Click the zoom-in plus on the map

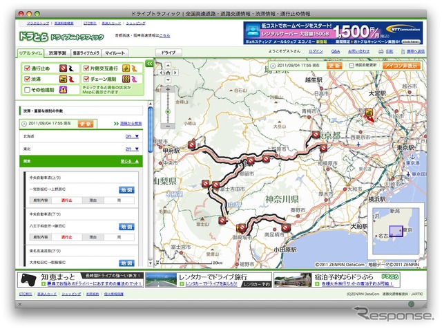[x=168, y=89]
